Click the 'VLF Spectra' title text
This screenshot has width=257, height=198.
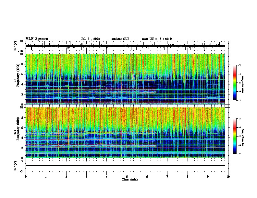click(37, 39)
